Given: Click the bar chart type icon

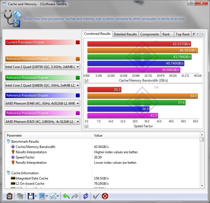Looking at the screenshot, I should click(42, 196).
